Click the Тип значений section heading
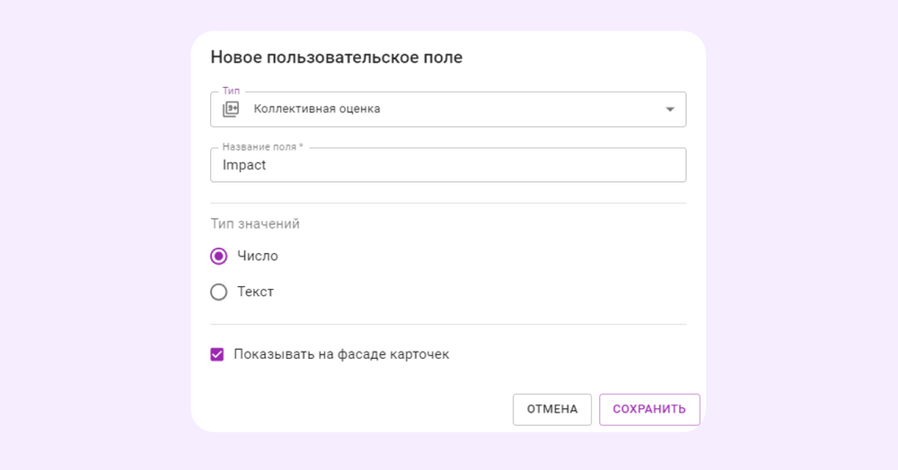898x470 pixels. pyautogui.click(x=255, y=224)
